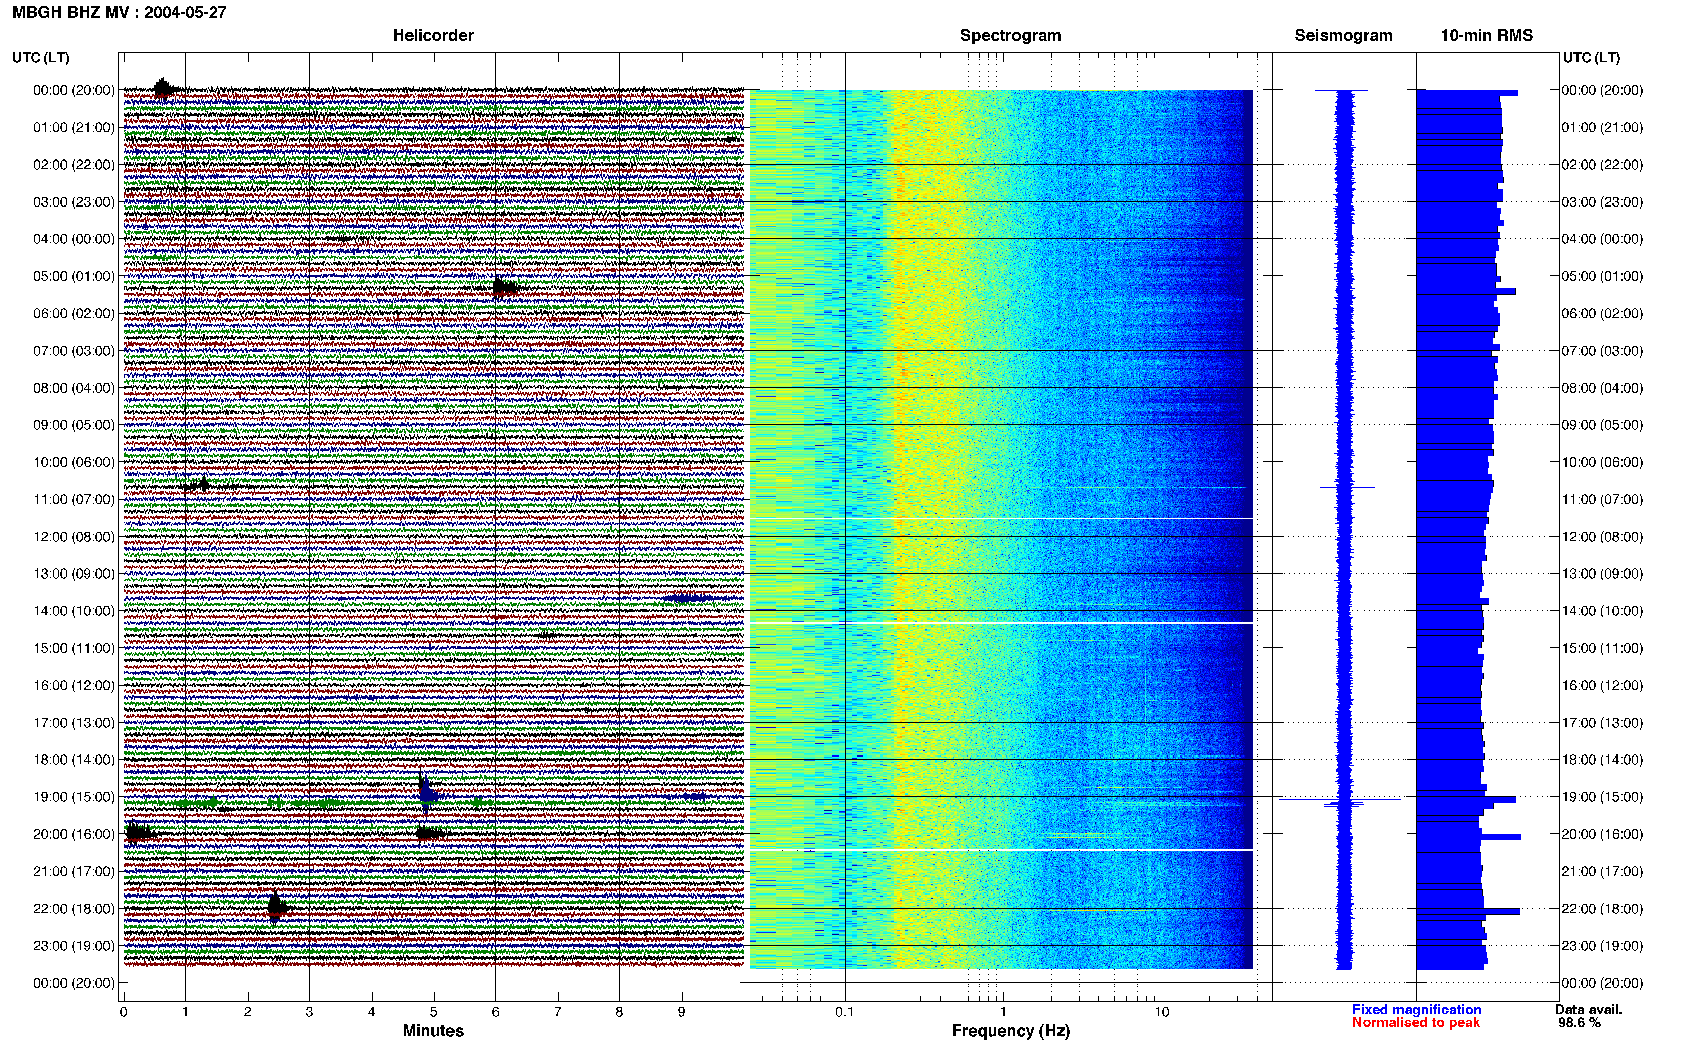Click the '98.6 %' availability value
The image size is (1686, 1054).
(x=1579, y=1023)
